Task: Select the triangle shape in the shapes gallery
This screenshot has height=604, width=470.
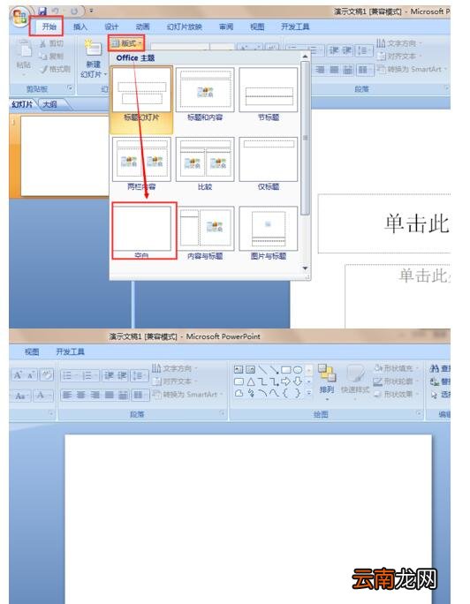Action: tap(250, 381)
